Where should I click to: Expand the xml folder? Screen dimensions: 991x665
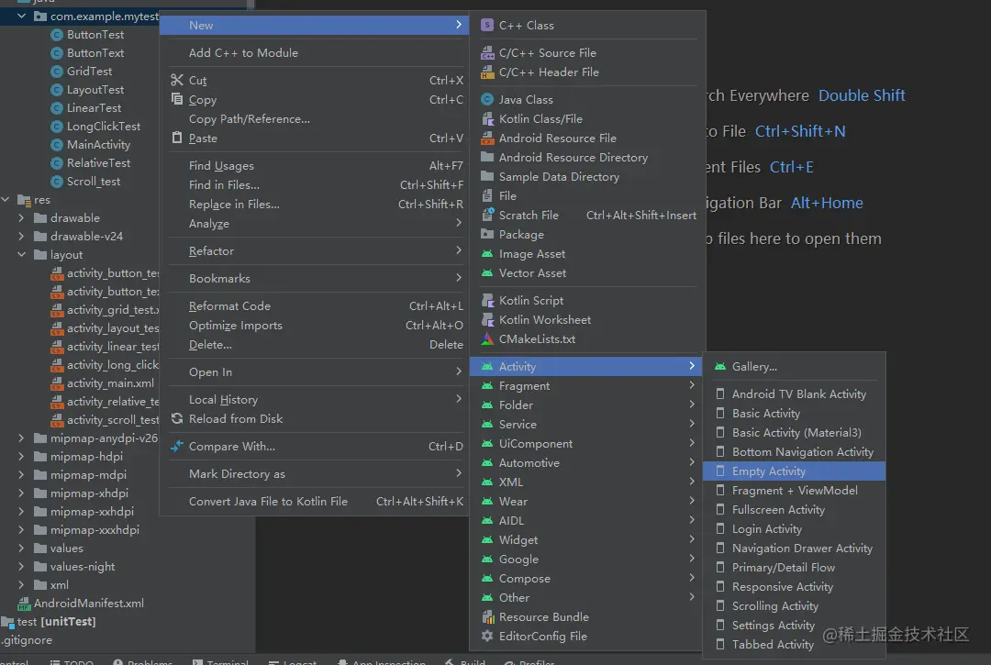click(21, 585)
